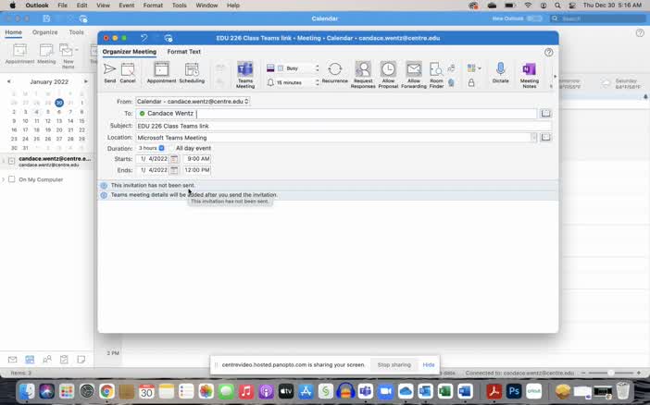Open the help question mark icon
Screen dimensions: 650x405
click(x=548, y=53)
